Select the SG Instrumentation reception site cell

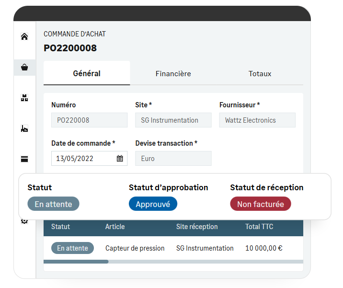205,248
